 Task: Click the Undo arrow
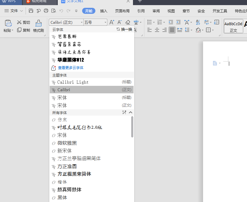[61, 11]
